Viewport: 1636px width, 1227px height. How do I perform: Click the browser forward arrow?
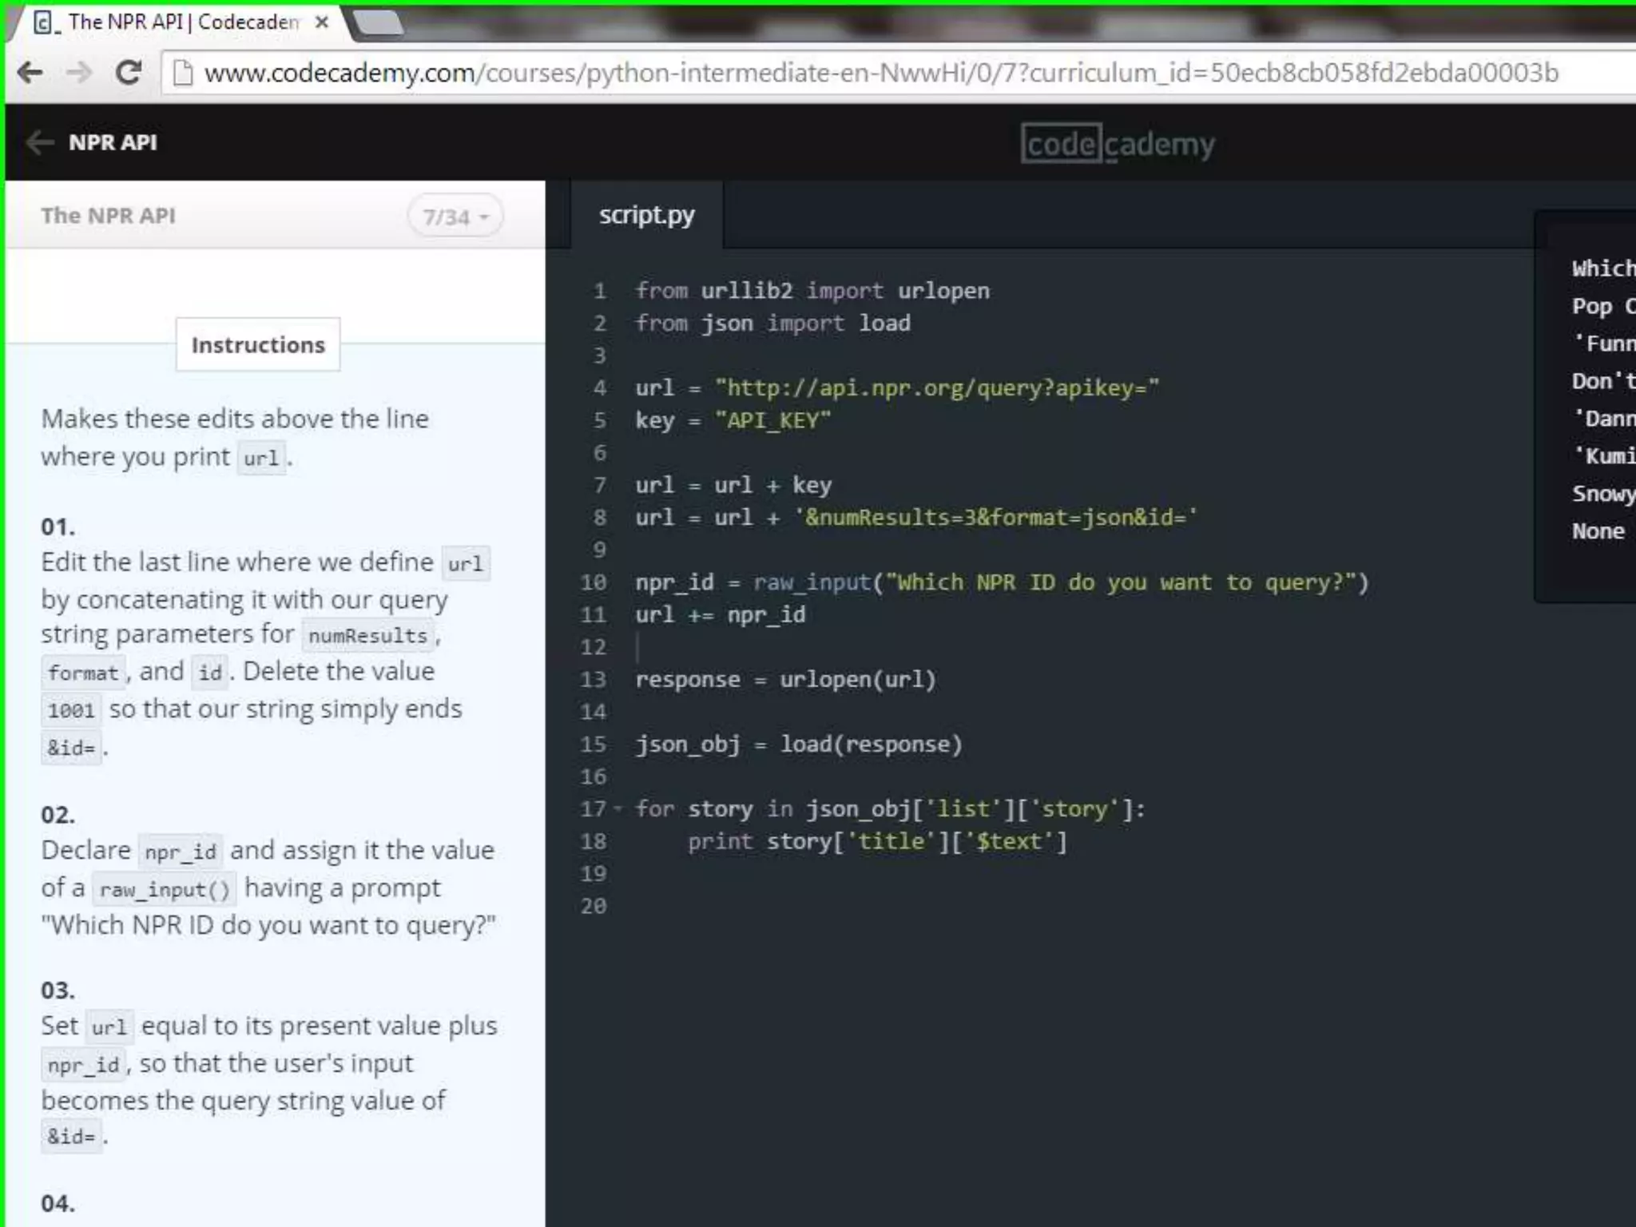click(79, 73)
